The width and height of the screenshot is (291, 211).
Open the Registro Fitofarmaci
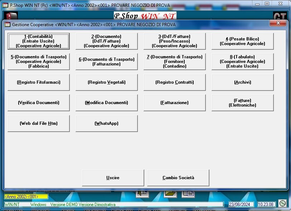click(x=39, y=82)
